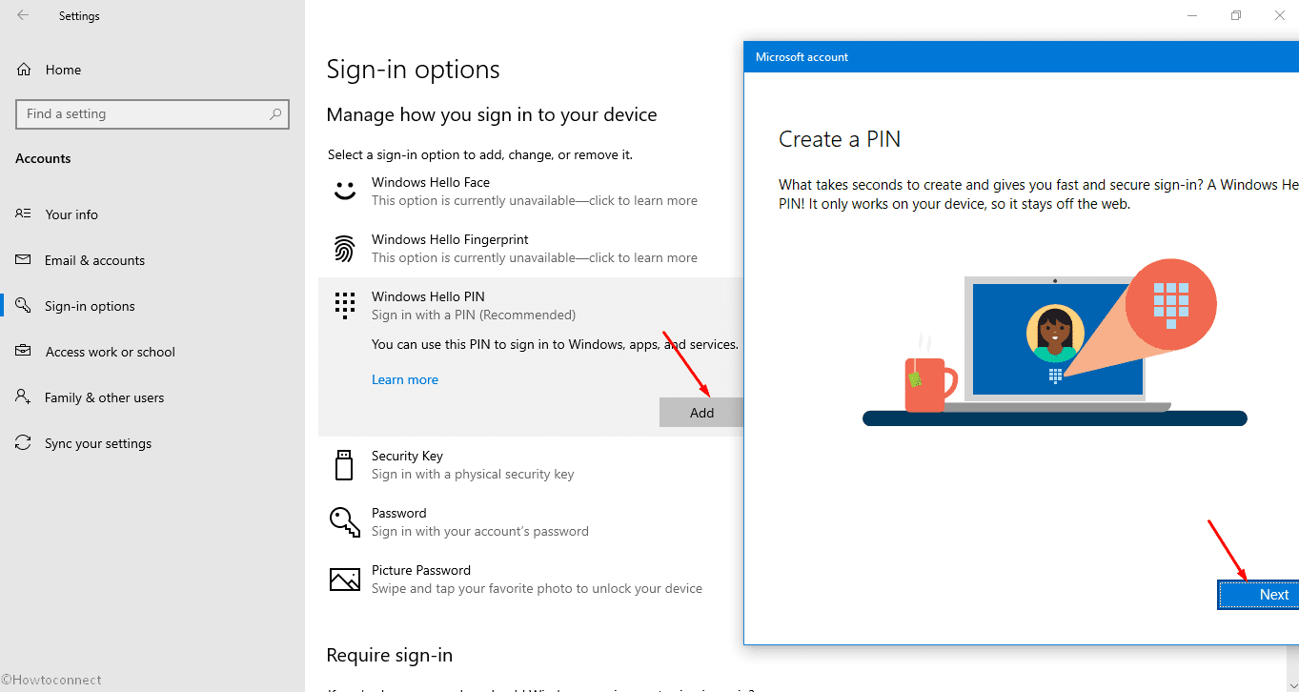The image size is (1299, 692).
Task: Click the Sync your settings icon
Action: click(x=24, y=443)
